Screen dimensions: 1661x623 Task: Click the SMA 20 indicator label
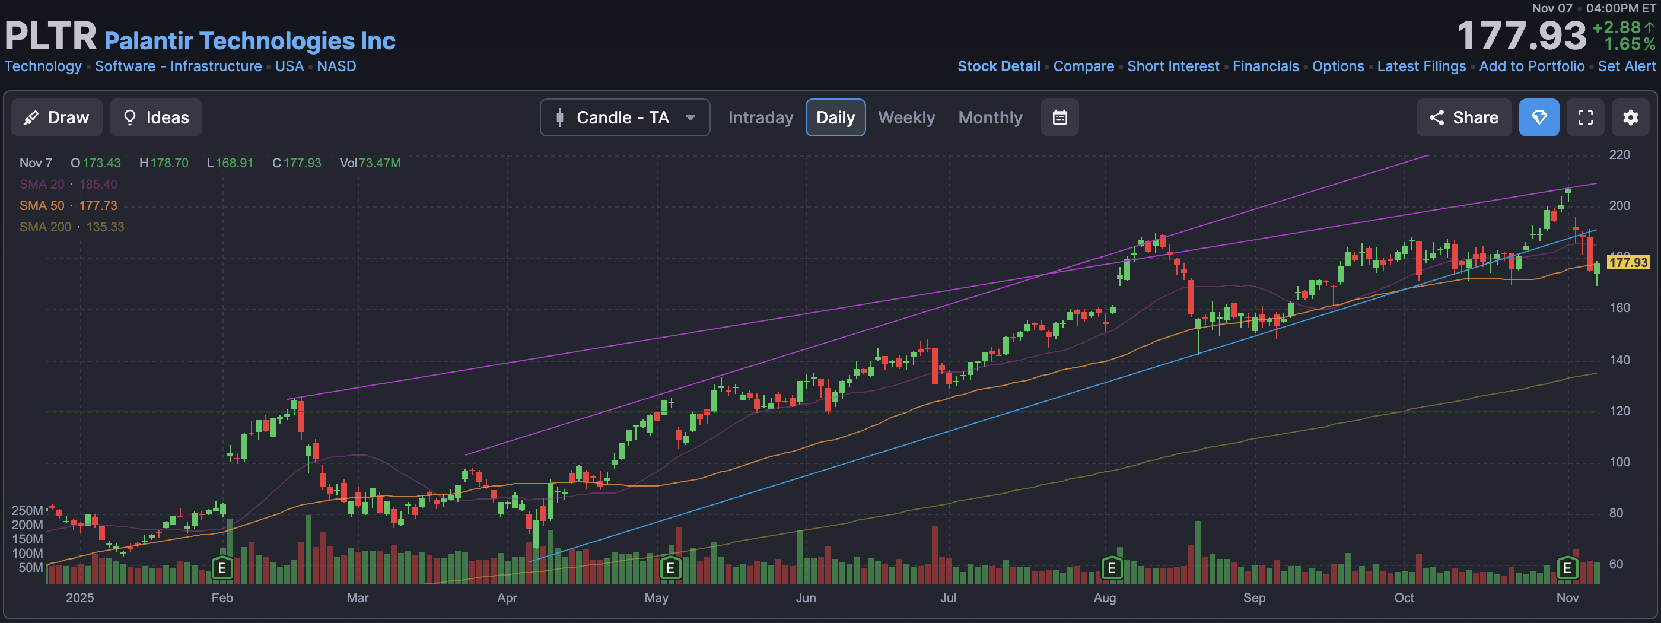(42, 185)
